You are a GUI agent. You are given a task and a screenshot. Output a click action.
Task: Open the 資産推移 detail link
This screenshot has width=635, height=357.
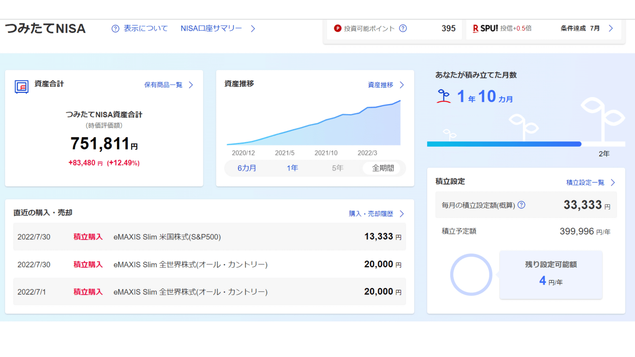click(381, 85)
